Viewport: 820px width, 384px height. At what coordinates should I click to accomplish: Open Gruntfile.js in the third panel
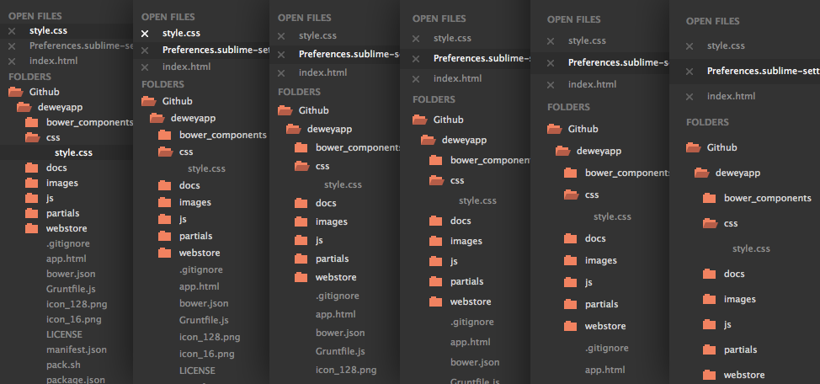pos(340,351)
